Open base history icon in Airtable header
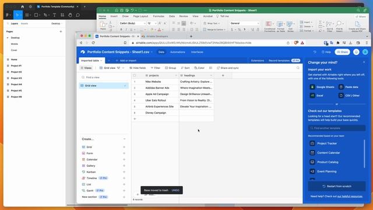Viewport: 373px width, 210px height. coord(315,52)
